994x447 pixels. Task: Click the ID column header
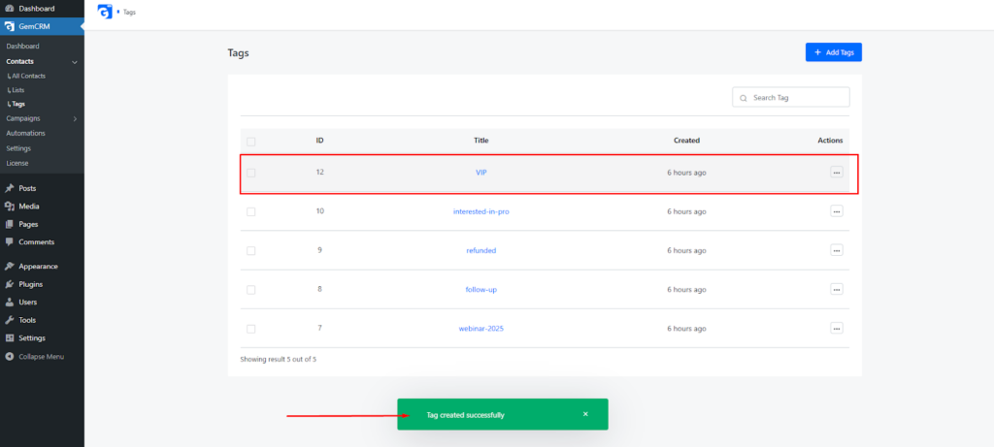click(x=320, y=141)
